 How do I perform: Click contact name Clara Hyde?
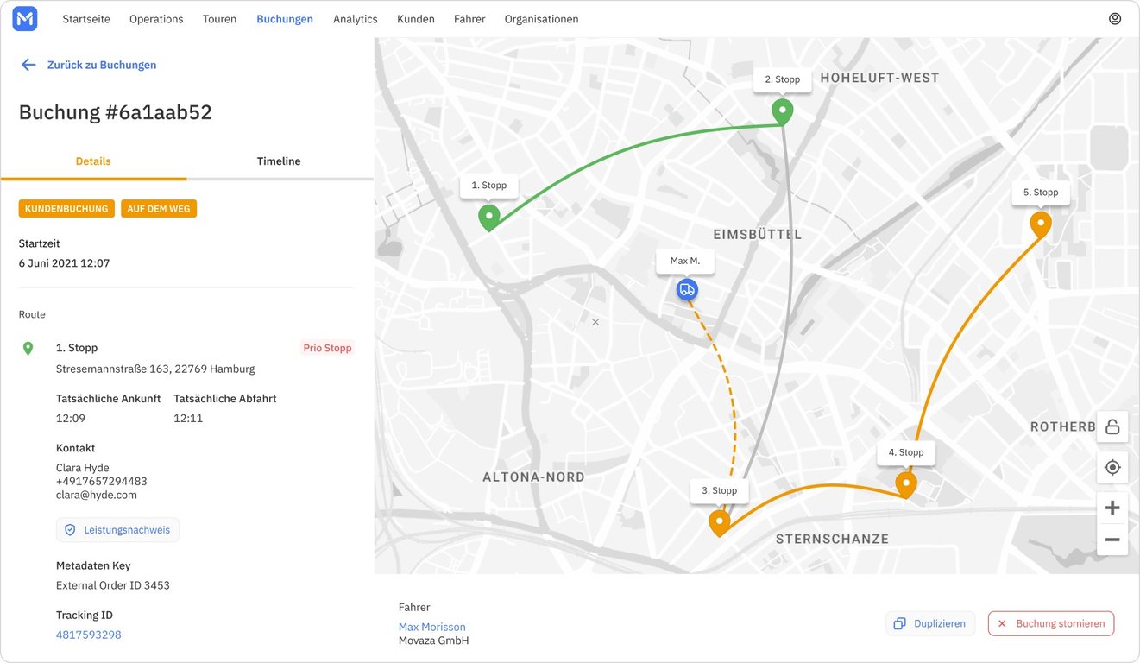83,468
